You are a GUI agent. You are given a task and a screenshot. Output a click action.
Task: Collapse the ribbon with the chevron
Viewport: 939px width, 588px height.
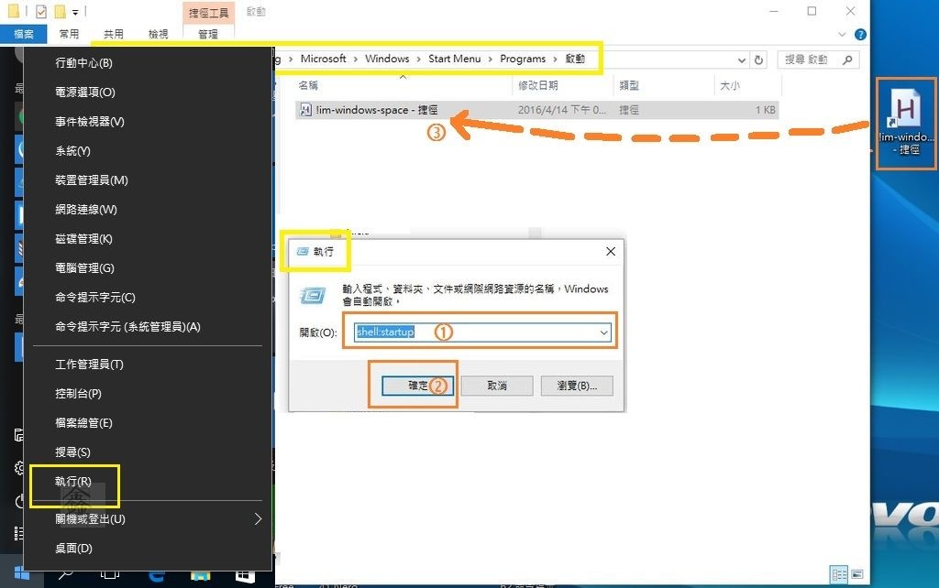click(x=842, y=35)
